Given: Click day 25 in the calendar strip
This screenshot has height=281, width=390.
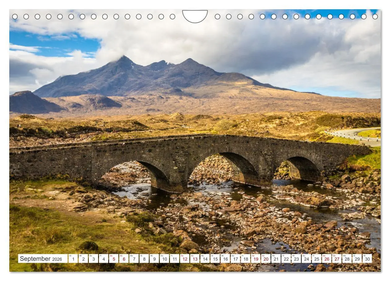Looking at the screenshot, I should coord(317,259).
